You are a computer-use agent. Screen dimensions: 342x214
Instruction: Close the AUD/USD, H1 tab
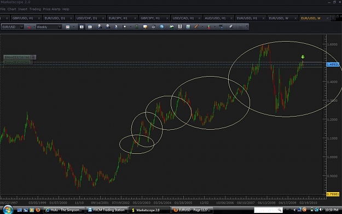pos(231,18)
